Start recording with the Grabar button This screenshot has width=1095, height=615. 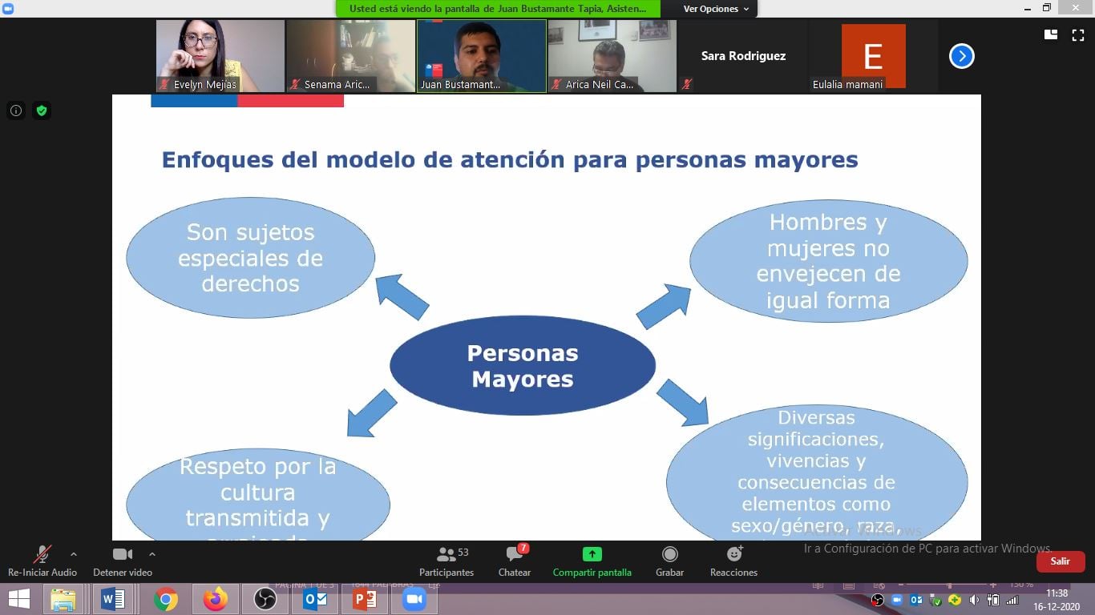tap(669, 561)
